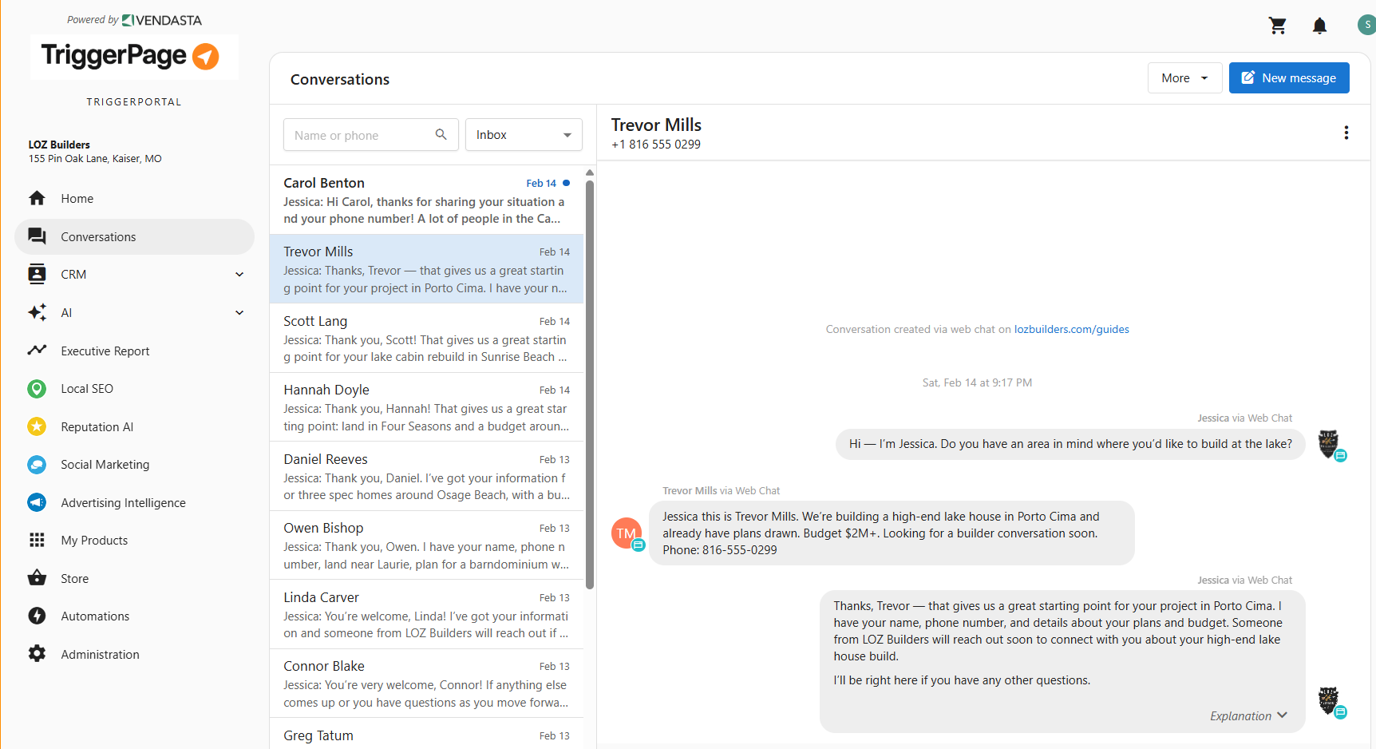Click the Trevor Mills header name
1376x749 pixels.
[x=656, y=125]
